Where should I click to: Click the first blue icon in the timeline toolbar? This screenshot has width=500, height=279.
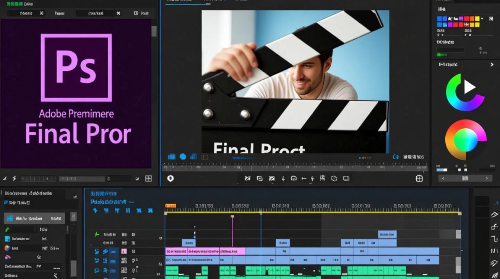[95, 211]
